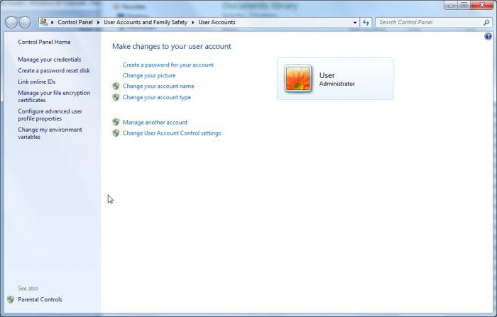Click the Forward navigation arrow button
This screenshot has height=317, width=497.
pyautogui.click(x=26, y=23)
